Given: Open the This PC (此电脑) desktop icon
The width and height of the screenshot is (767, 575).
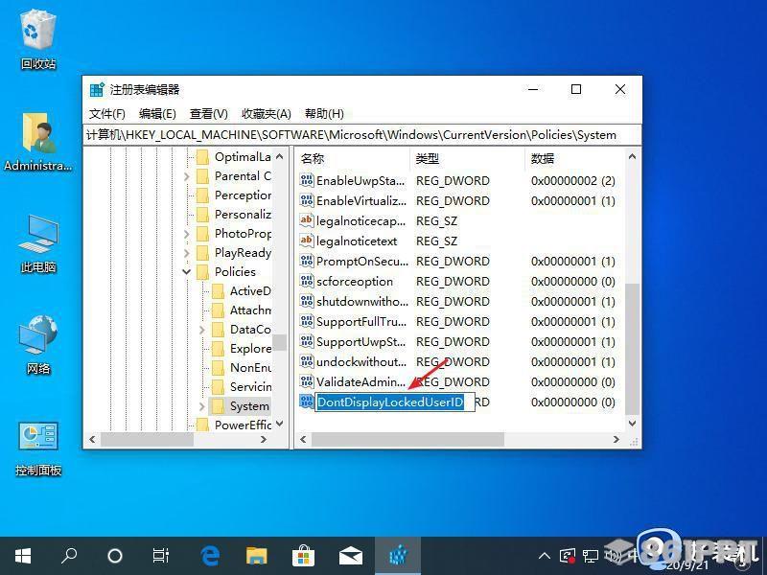Looking at the screenshot, I should click(x=38, y=243).
